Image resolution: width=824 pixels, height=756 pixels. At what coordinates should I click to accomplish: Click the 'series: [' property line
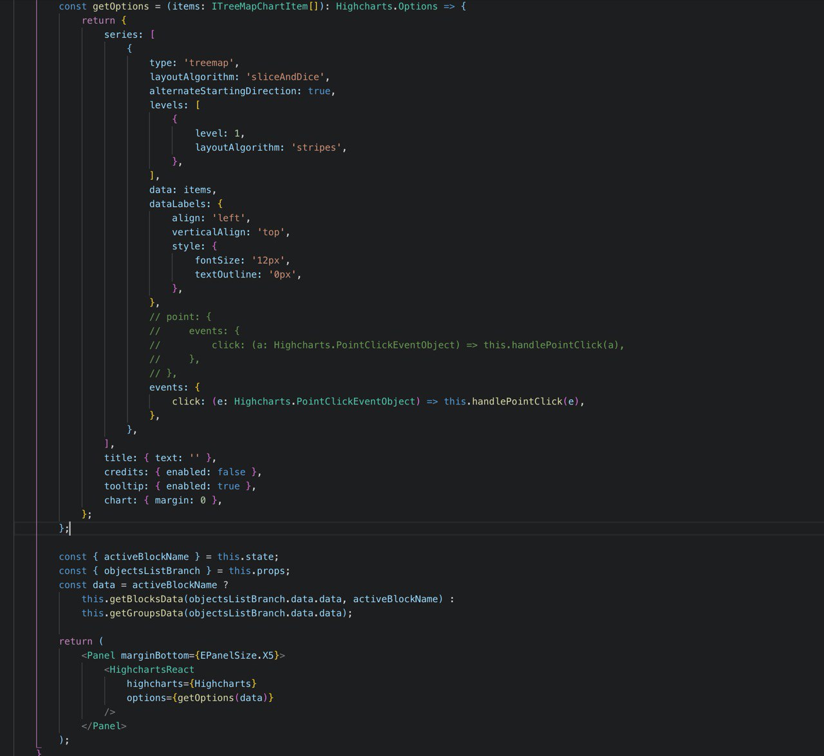coord(129,35)
